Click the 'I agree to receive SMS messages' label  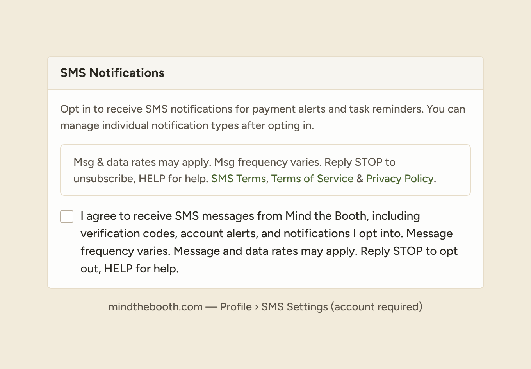[x=269, y=242]
